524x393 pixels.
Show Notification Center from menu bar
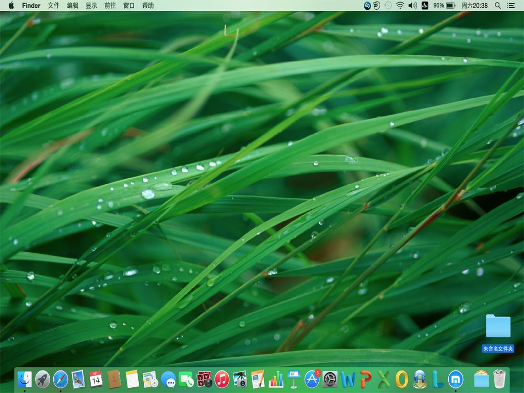tap(511, 6)
